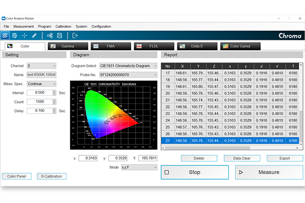Image resolution: width=305 pixels, height=203 pixels.
Task: Click the report scroll down arrow
Action: coord(301,144)
